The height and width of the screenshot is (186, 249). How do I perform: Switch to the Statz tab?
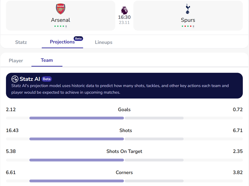[x=21, y=42]
